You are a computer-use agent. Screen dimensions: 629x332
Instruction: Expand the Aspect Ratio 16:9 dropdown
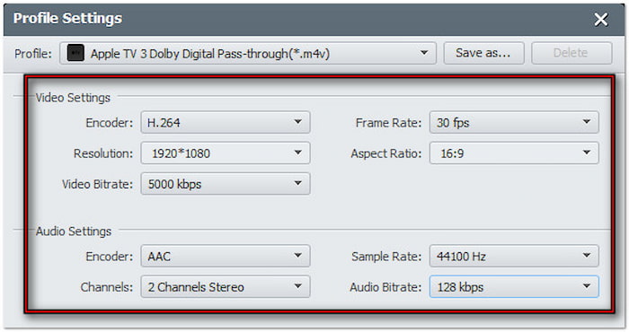tap(514, 153)
